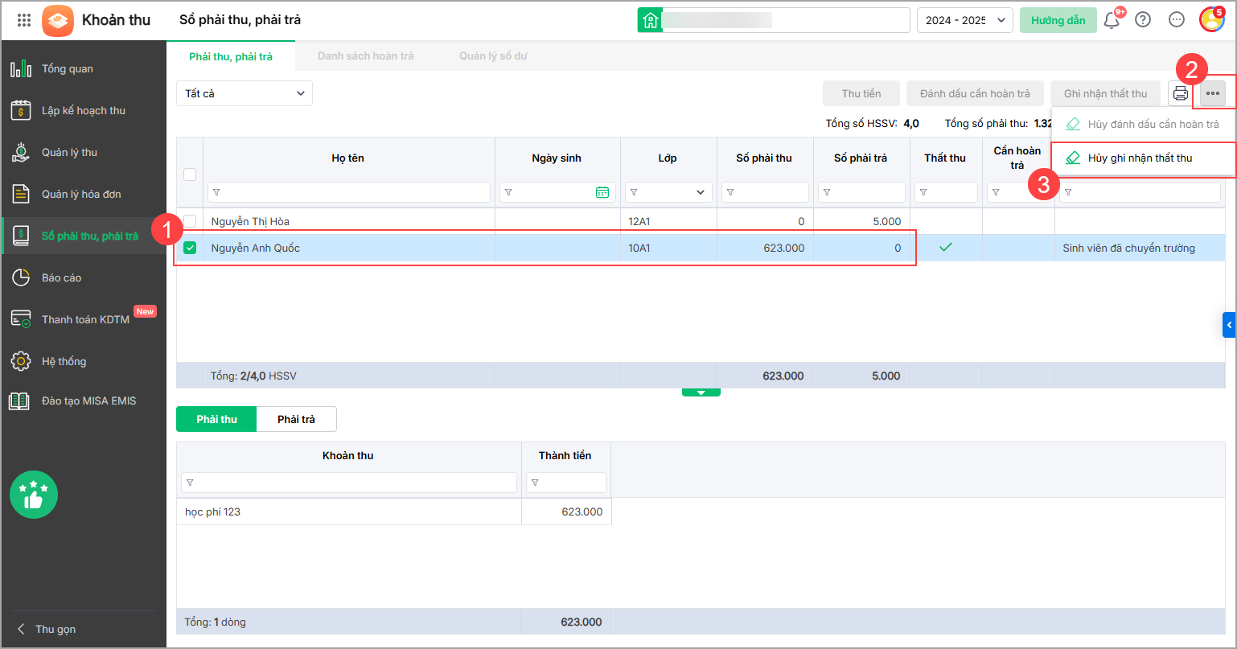Click the Thu tiền button
This screenshot has width=1237, height=649.
pos(861,93)
